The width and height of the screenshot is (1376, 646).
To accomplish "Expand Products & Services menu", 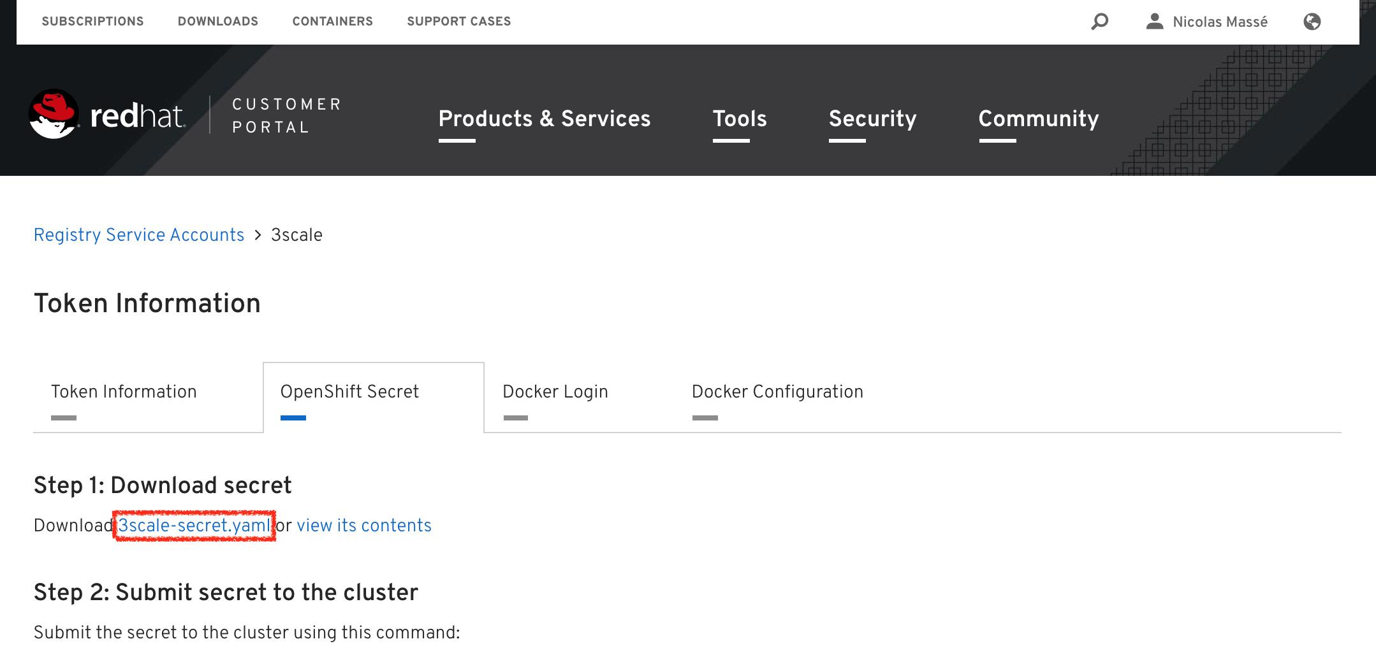I will coord(544,118).
